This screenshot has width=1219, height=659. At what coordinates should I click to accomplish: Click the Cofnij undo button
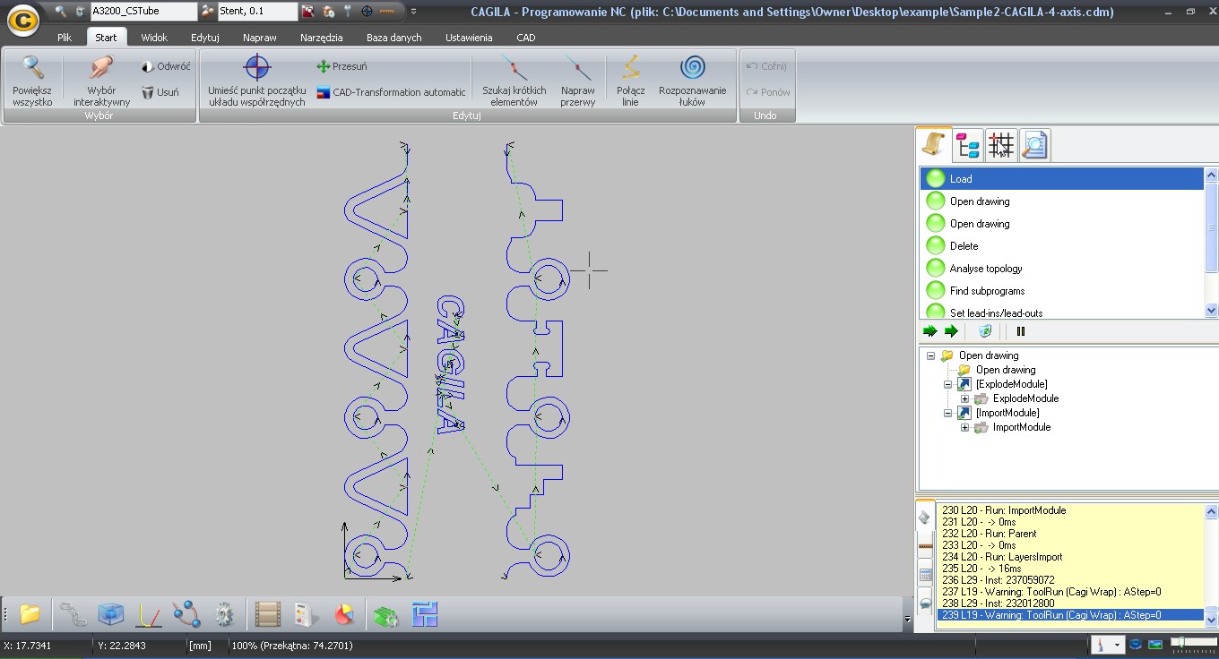tap(765, 66)
